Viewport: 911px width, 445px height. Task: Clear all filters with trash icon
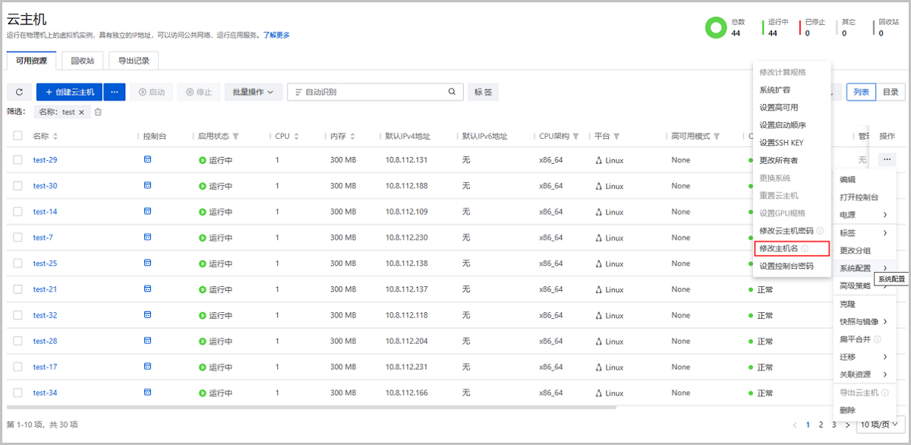click(x=98, y=112)
